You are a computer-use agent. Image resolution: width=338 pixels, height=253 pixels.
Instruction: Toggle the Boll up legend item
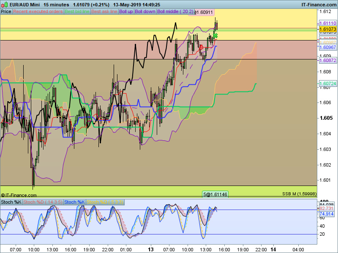click(x=126, y=12)
